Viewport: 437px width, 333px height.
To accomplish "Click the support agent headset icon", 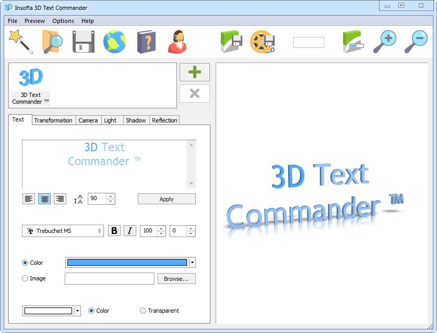I will [177, 42].
